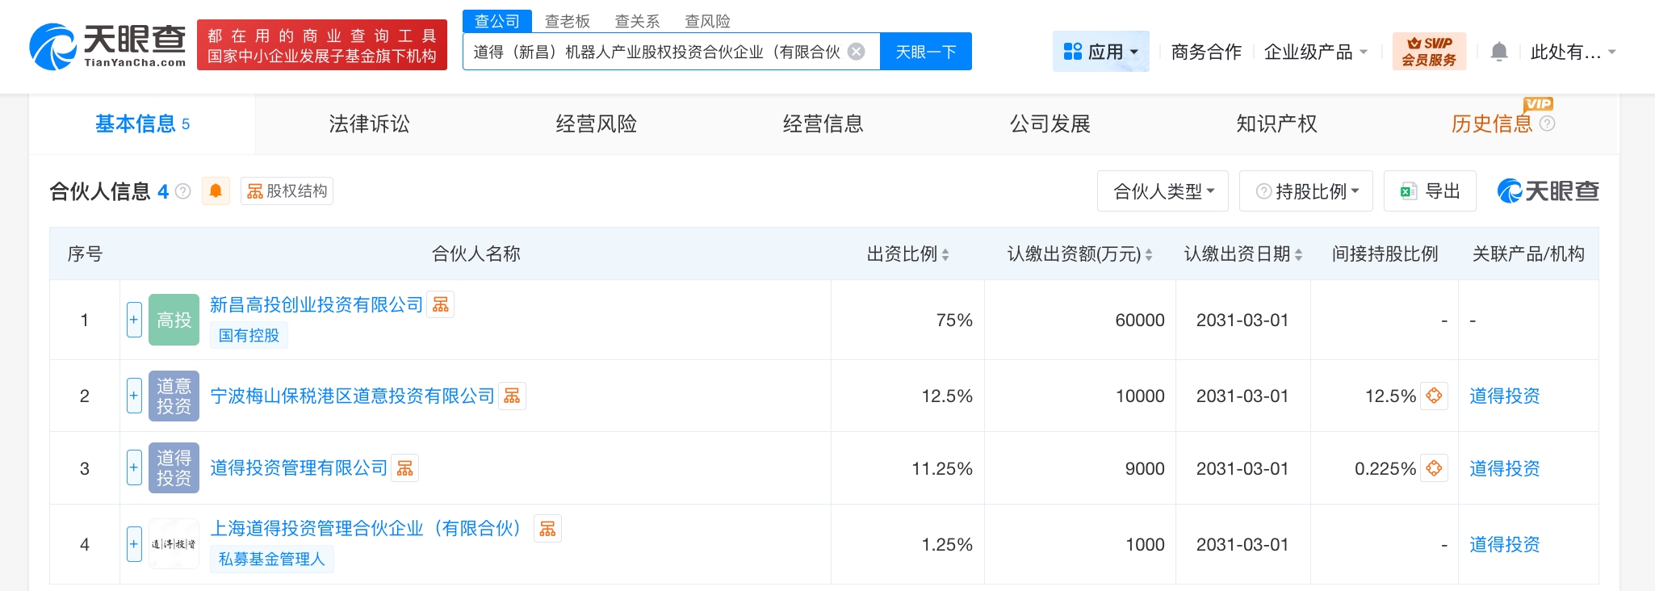This screenshot has height=591, width=1655.
Task: Click equity structure icon beside 宁波梅山保税港区道意投资有限公司
Action: pyautogui.click(x=512, y=396)
